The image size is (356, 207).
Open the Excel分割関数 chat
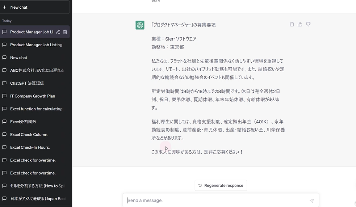click(23, 122)
